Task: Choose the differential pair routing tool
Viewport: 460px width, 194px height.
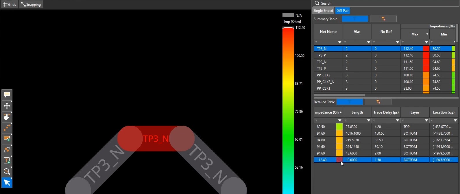Action: (x=7, y=149)
